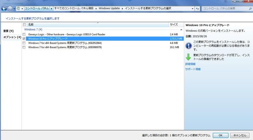Click the refresh button beside address bar
The height and width of the screenshot is (140, 253).
coord(197,9)
